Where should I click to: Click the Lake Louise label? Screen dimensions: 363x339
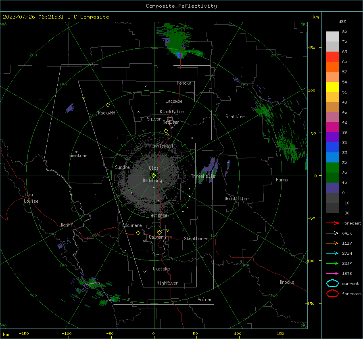pos(31,198)
